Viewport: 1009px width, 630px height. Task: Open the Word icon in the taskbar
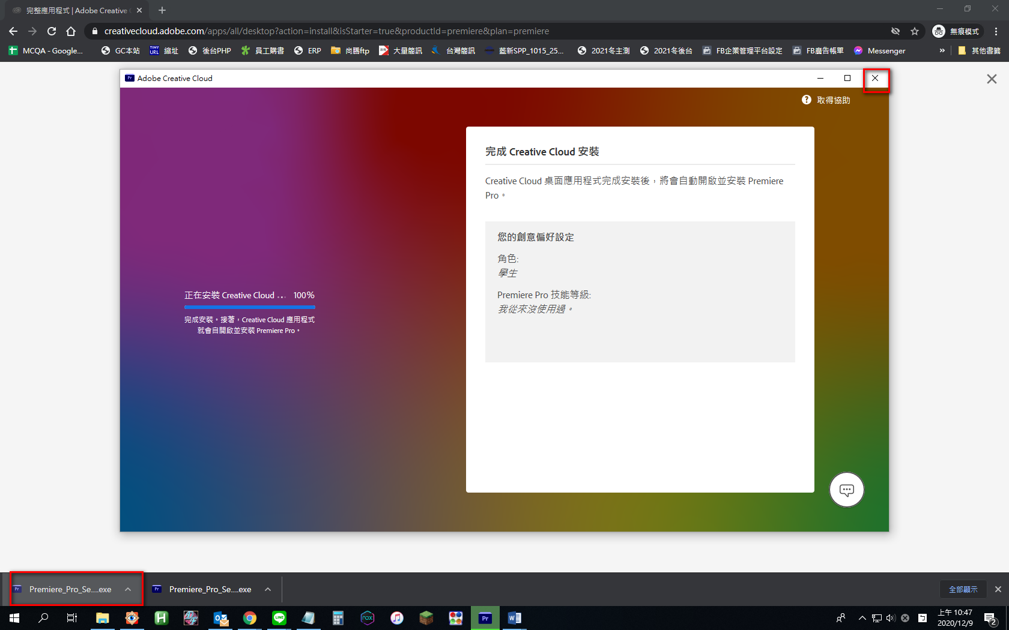point(514,617)
